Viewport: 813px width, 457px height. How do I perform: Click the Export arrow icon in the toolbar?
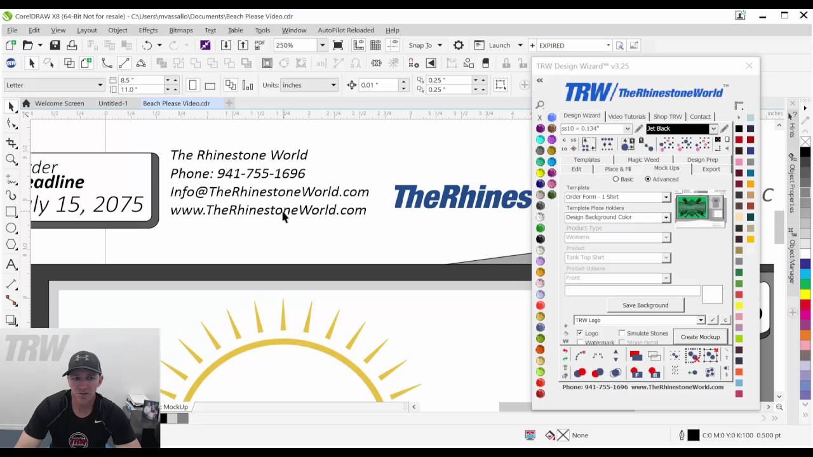click(x=243, y=45)
